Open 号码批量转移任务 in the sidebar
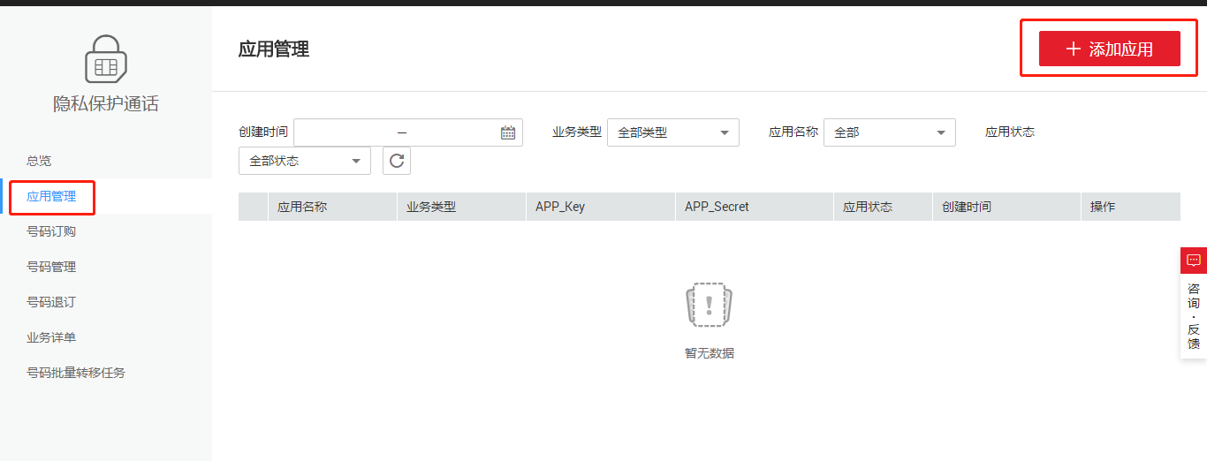Image resolution: width=1207 pixels, height=461 pixels. 76,373
